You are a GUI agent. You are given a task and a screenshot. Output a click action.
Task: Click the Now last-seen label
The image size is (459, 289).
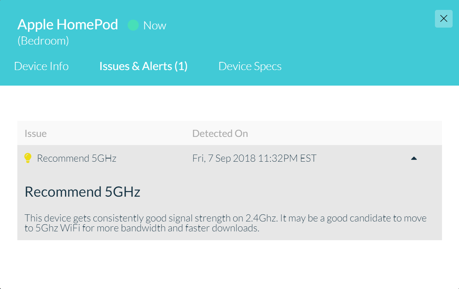pyautogui.click(x=155, y=25)
